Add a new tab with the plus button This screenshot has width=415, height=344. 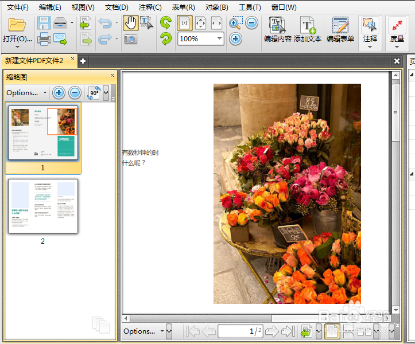(x=83, y=61)
